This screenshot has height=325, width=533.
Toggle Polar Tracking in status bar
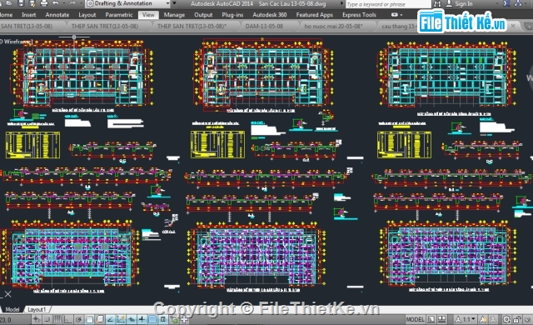pyautogui.click(x=79, y=319)
